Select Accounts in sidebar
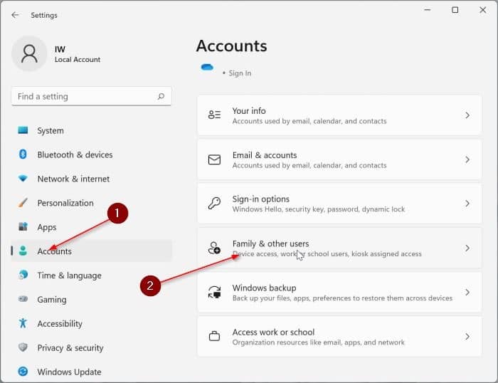The width and height of the screenshot is (498, 383). [92, 251]
